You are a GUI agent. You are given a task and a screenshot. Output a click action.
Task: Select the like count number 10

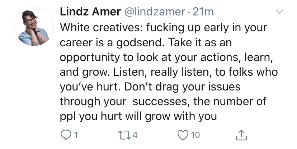tap(195, 135)
